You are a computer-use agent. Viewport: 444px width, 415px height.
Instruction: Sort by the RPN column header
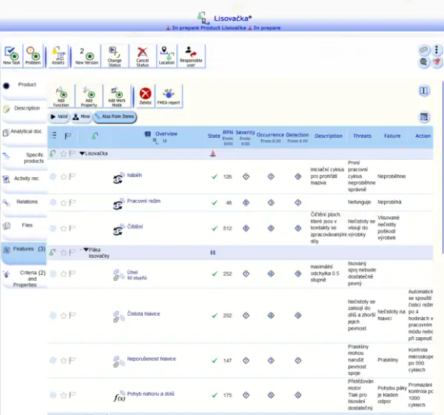coord(228,132)
